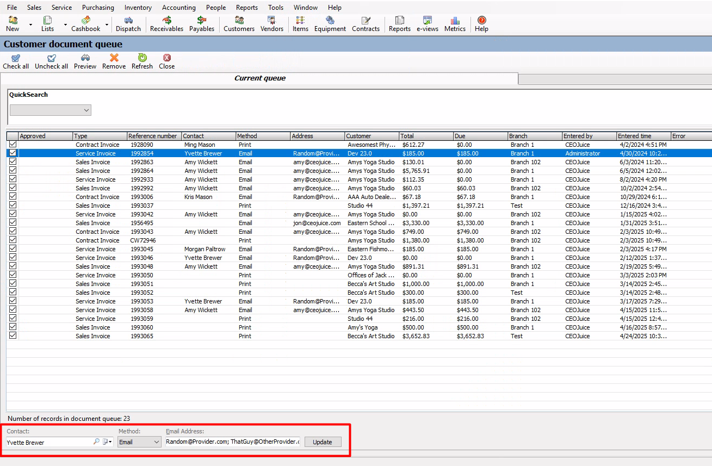Click the Help toolbar icon
This screenshot has width=712, height=466.
point(481,24)
